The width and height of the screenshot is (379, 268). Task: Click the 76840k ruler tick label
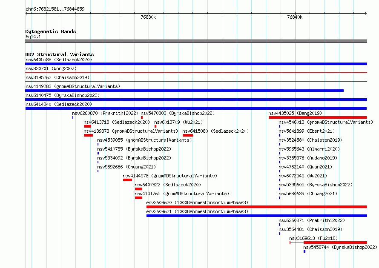coord(295,17)
